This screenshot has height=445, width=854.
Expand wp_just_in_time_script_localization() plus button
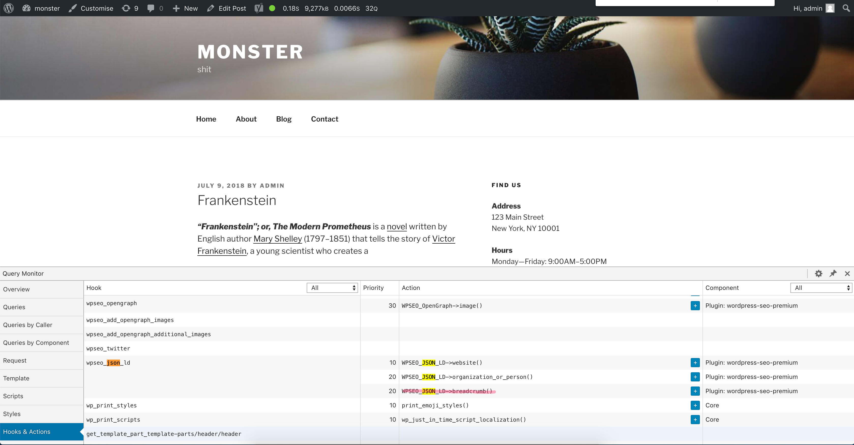point(695,420)
